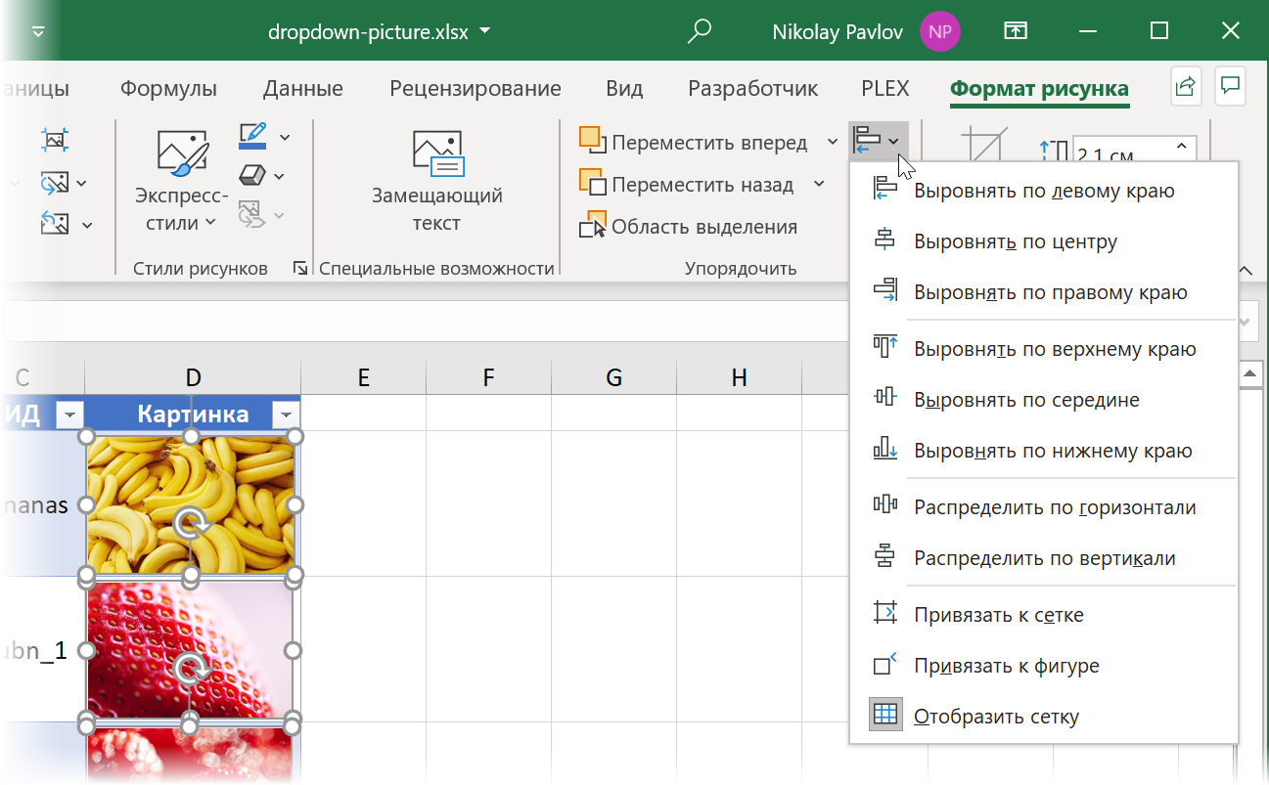Click the rotation handle on the bananas picture
The width and height of the screenshot is (1269, 785).
(193, 525)
